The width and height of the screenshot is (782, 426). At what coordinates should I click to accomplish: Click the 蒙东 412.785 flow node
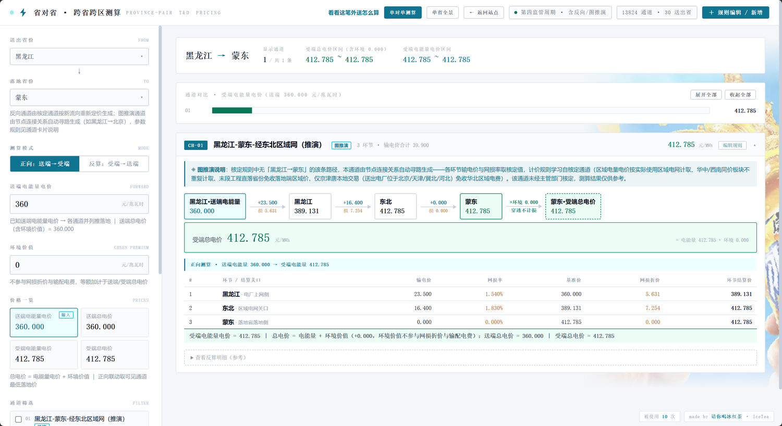[x=481, y=206]
